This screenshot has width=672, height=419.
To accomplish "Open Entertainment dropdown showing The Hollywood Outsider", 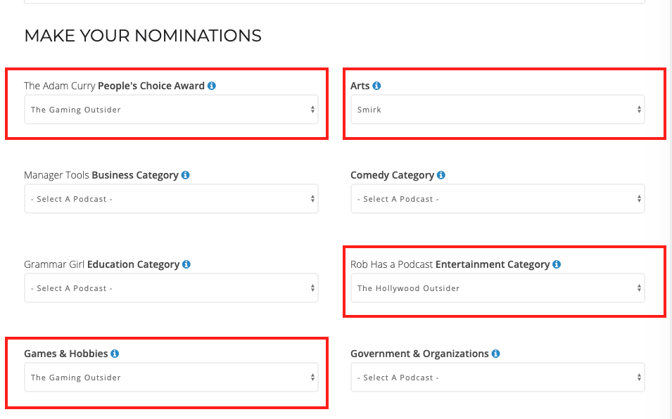I will coord(497,288).
